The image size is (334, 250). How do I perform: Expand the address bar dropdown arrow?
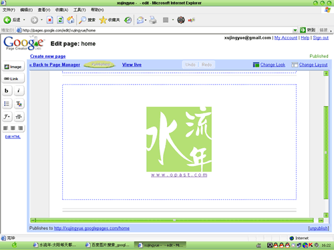pos(295,30)
